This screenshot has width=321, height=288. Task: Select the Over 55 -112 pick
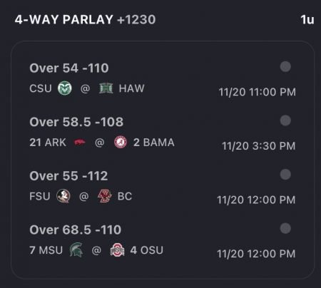click(68, 176)
